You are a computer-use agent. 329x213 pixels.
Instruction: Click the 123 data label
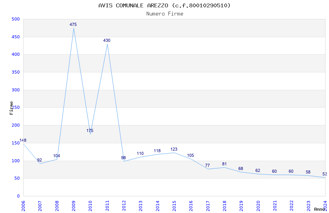pyautogui.click(x=174, y=149)
